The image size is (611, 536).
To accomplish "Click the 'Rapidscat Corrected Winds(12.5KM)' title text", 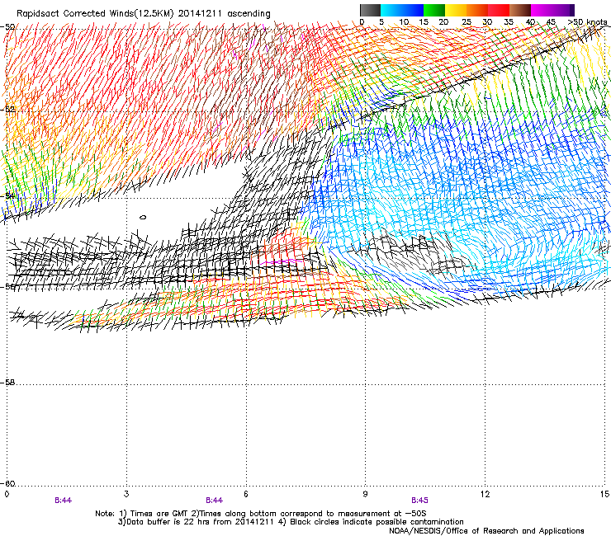I will coord(95,14).
